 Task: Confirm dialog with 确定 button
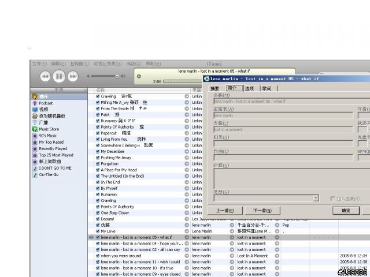click(346, 211)
